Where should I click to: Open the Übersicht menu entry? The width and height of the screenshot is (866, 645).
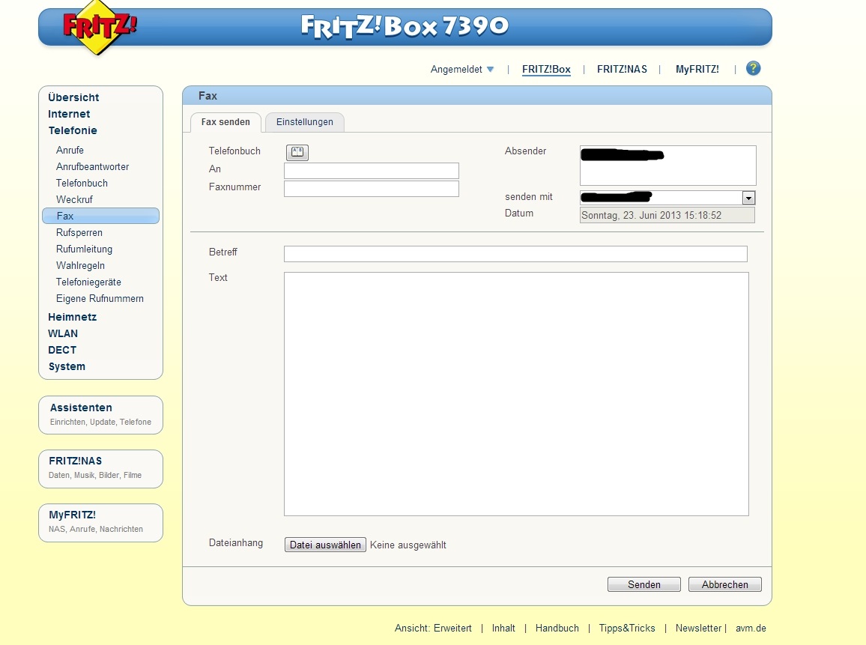[73, 97]
